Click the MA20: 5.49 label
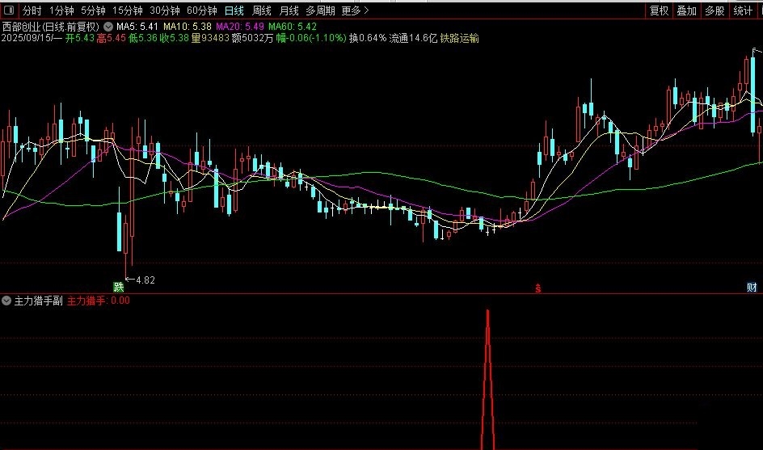Image resolution: width=763 pixels, height=450 pixels. coord(240,27)
